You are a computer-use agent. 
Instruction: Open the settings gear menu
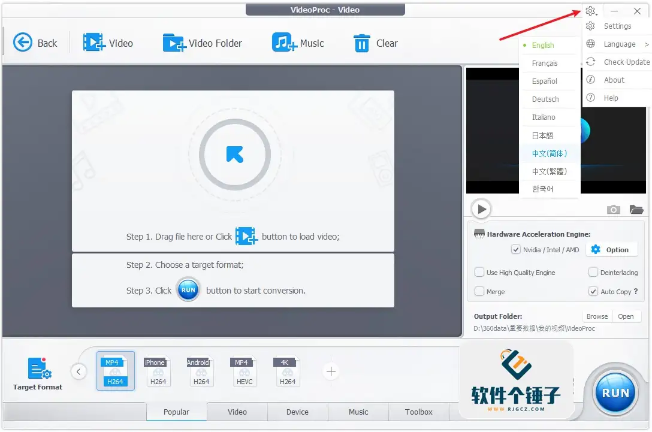[x=590, y=11]
